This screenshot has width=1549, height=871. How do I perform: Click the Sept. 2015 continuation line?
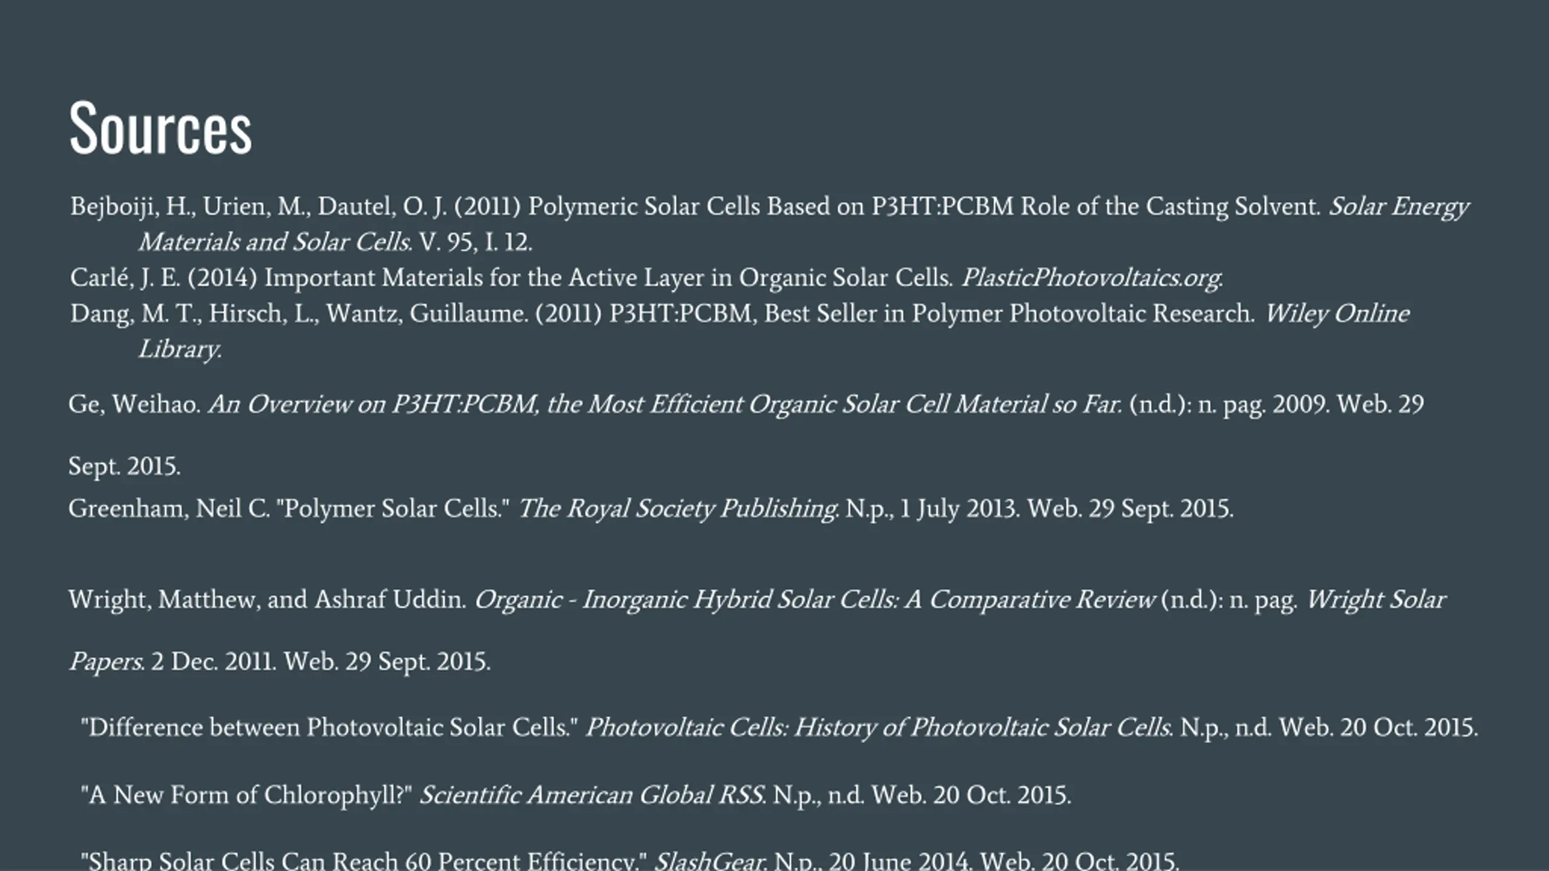click(124, 466)
